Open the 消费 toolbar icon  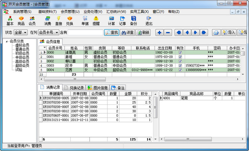pos(47,21)
